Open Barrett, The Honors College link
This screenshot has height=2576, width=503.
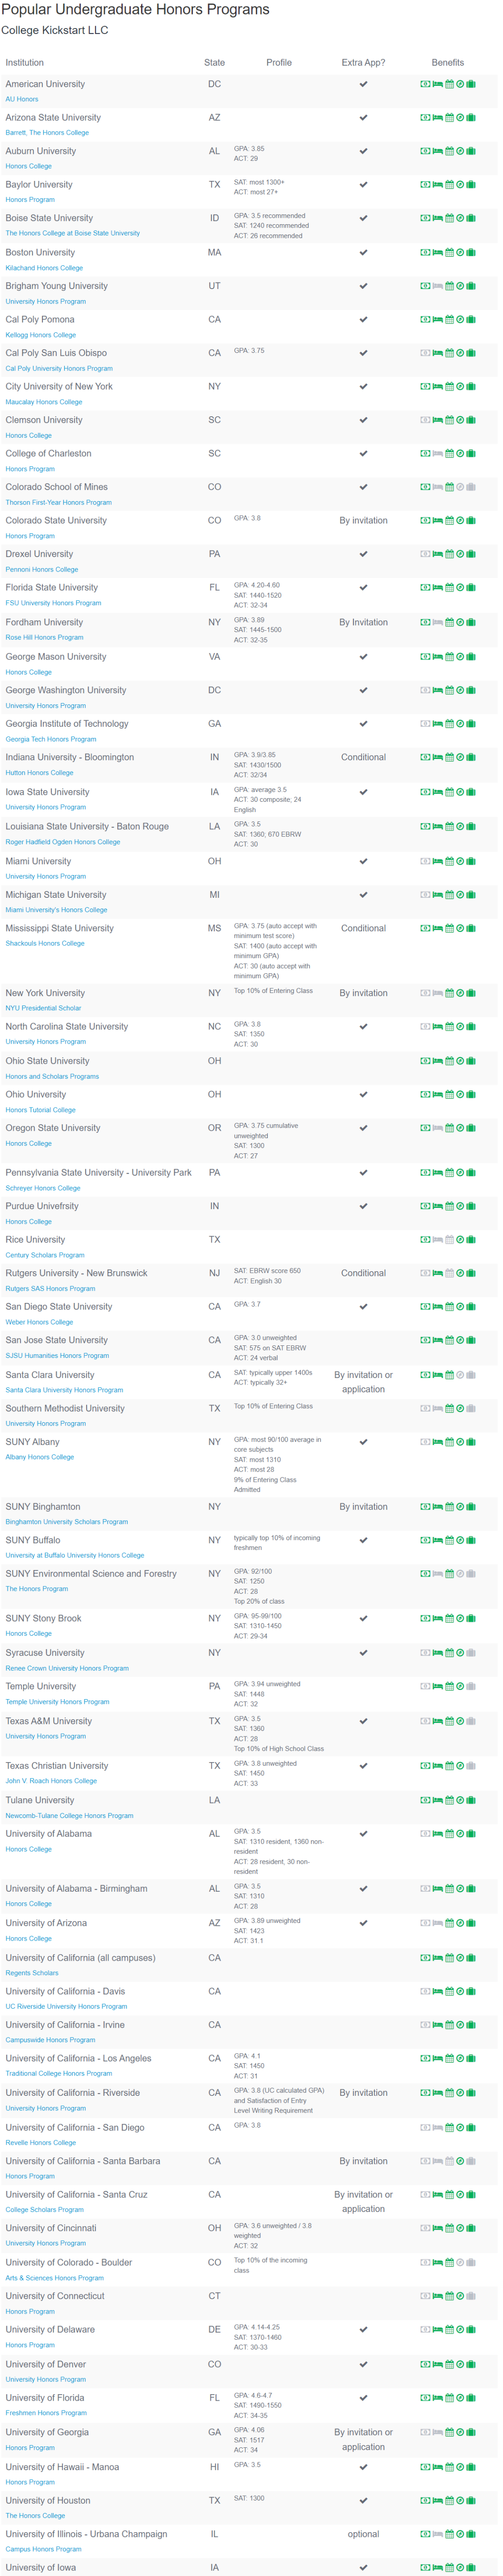47,132
